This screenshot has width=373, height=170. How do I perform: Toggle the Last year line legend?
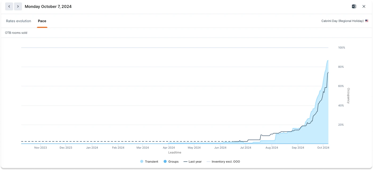[193, 161]
